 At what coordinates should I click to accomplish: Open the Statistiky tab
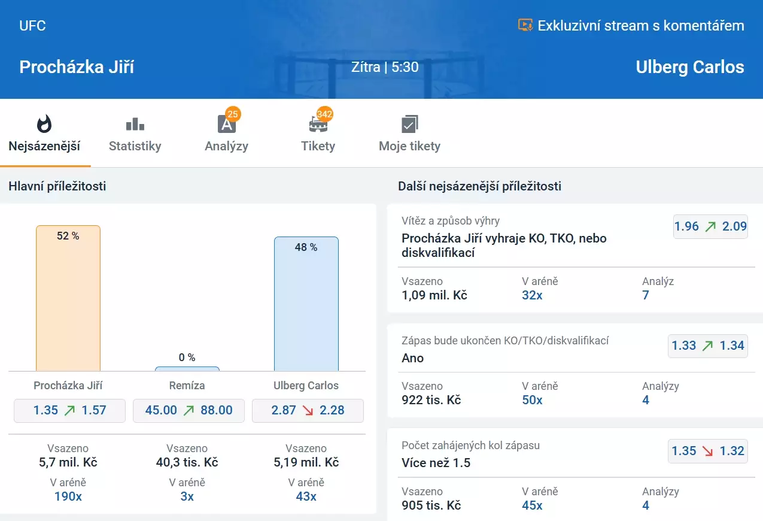coord(135,146)
